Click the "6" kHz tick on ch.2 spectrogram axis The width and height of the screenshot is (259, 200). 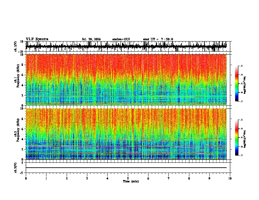pyautogui.click(x=23, y=129)
